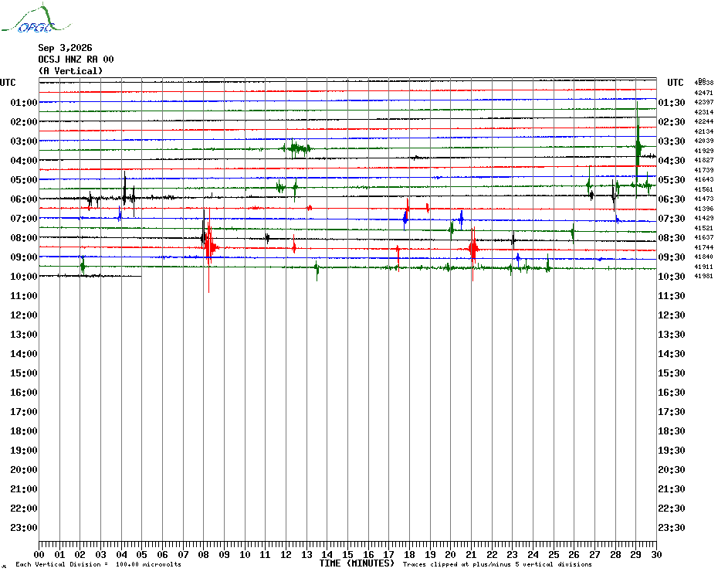Select the 05:00 UTC row label
The width and height of the screenshot is (718, 575).
pos(24,180)
